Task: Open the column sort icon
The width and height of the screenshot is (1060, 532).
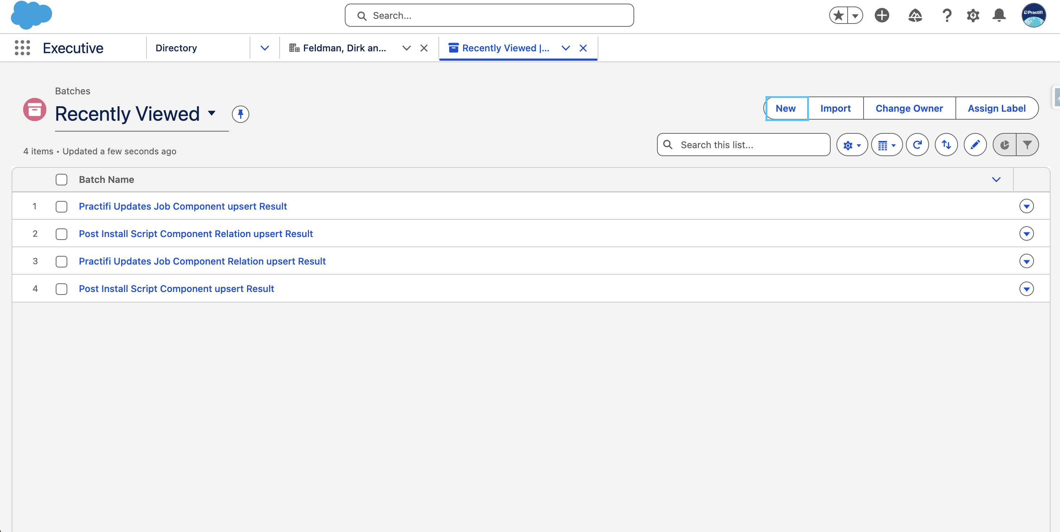Action: (x=946, y=145)
